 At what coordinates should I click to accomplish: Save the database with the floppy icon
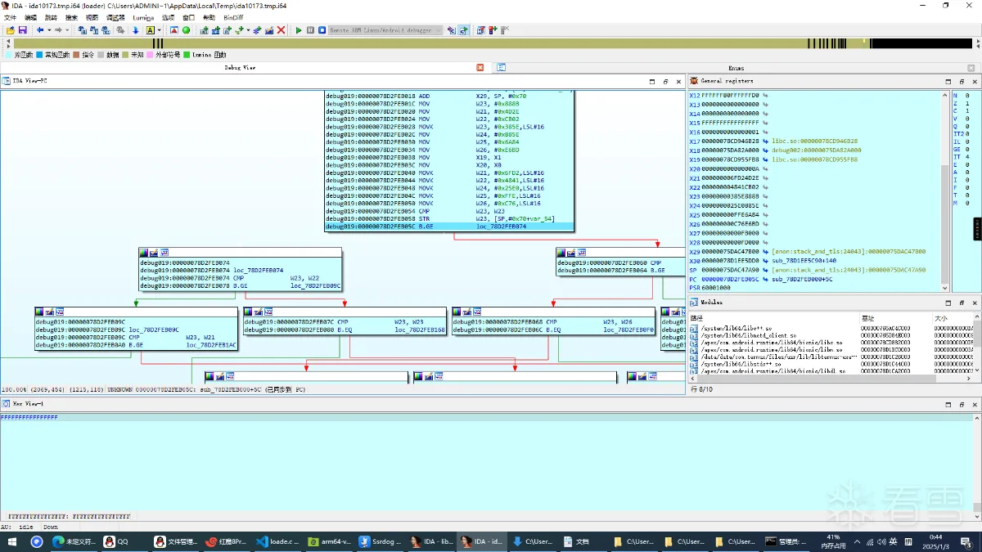[22, 29]
